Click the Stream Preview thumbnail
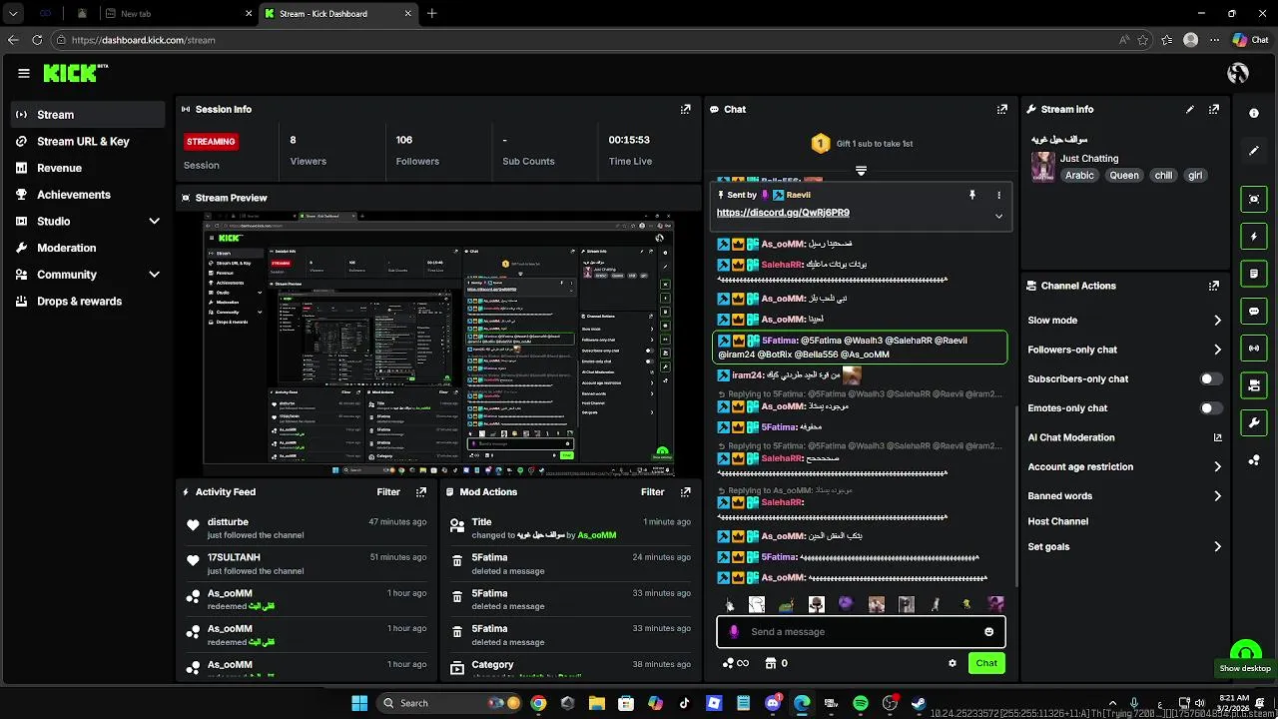 [438, 346]
